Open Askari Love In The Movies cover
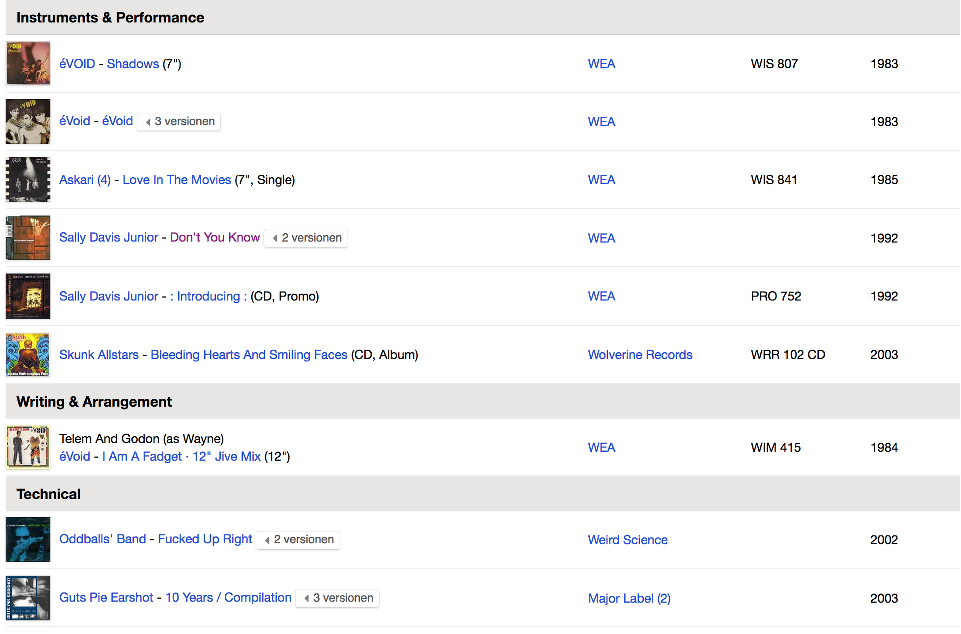This screenshot has width=961, height=634. click(28, 179)
